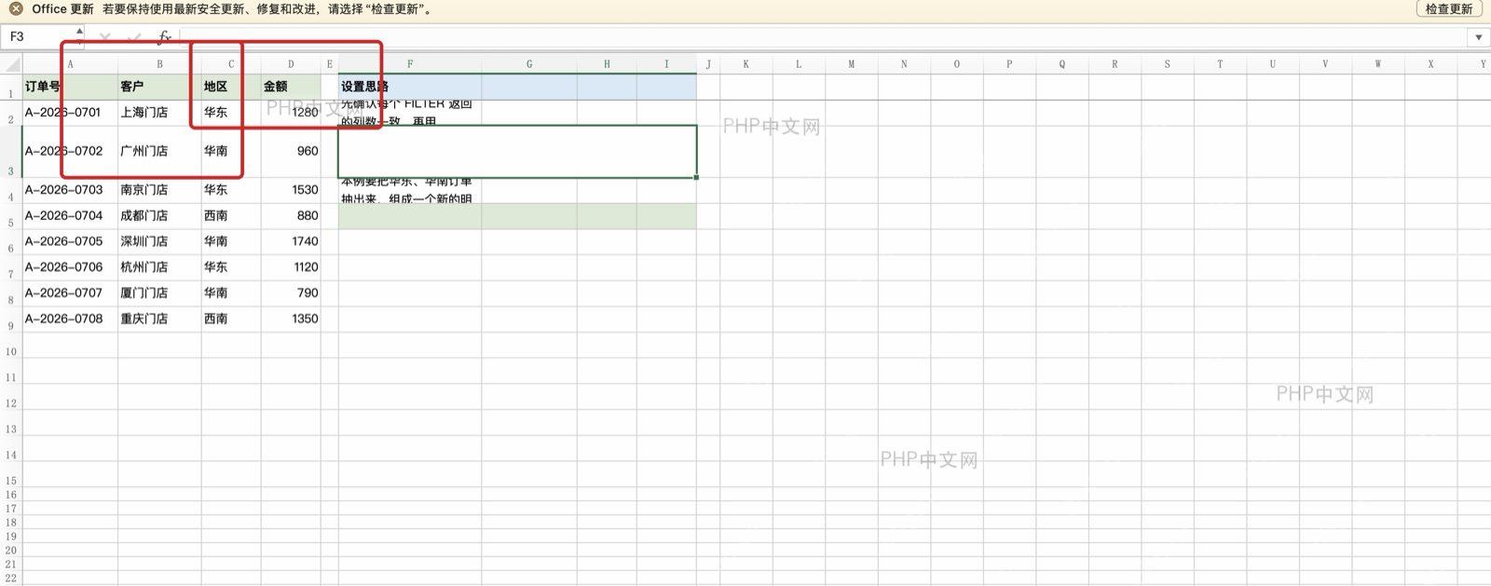Select column T header
1491x586 pixels.
pyautogui.click(x=1220, y=64)
